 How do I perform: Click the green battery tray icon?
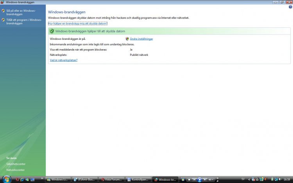click(x=272, y=179)
